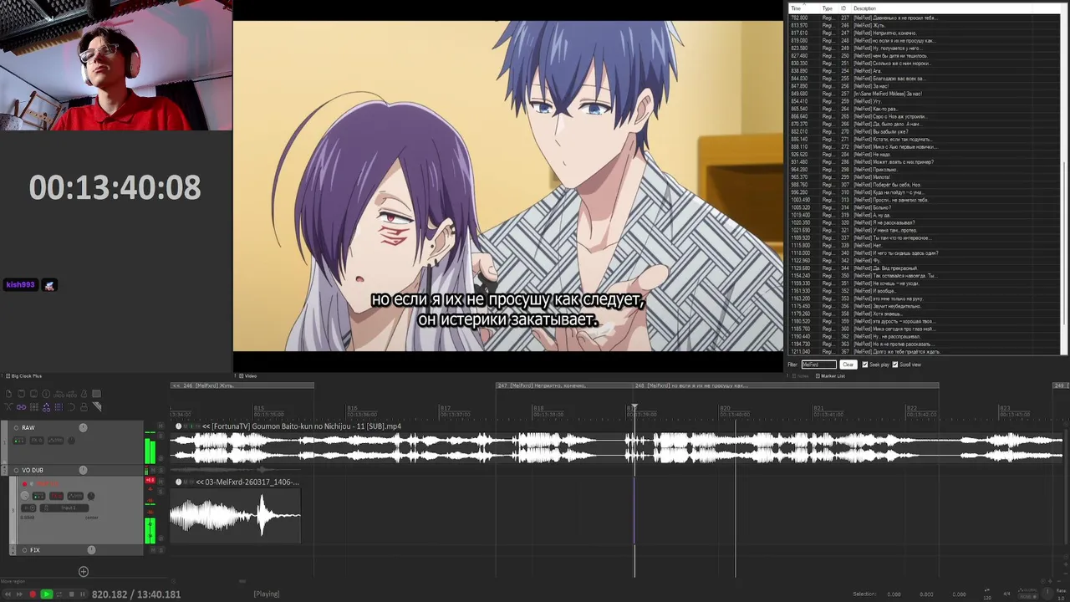Sort region list by Type column
Image resolution: width=1070 pixels, height=602 pixels.
point(829,8)
